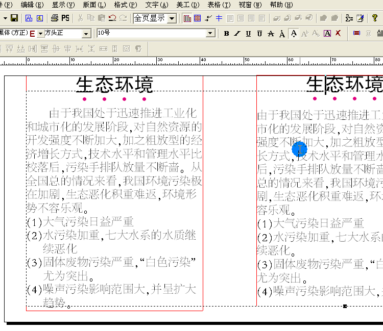Toggle Italic text formatting
The height and width of the screenshot is (331, 383).
237,34
